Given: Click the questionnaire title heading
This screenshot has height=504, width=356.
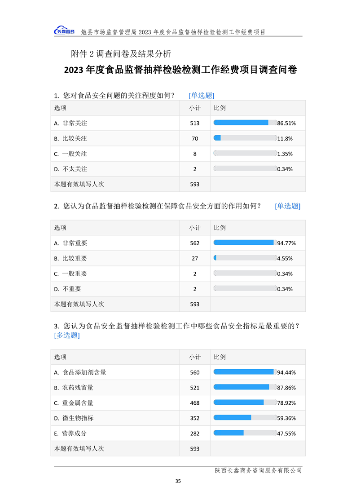Looking at the screenshot, I should tap(180, 70).
